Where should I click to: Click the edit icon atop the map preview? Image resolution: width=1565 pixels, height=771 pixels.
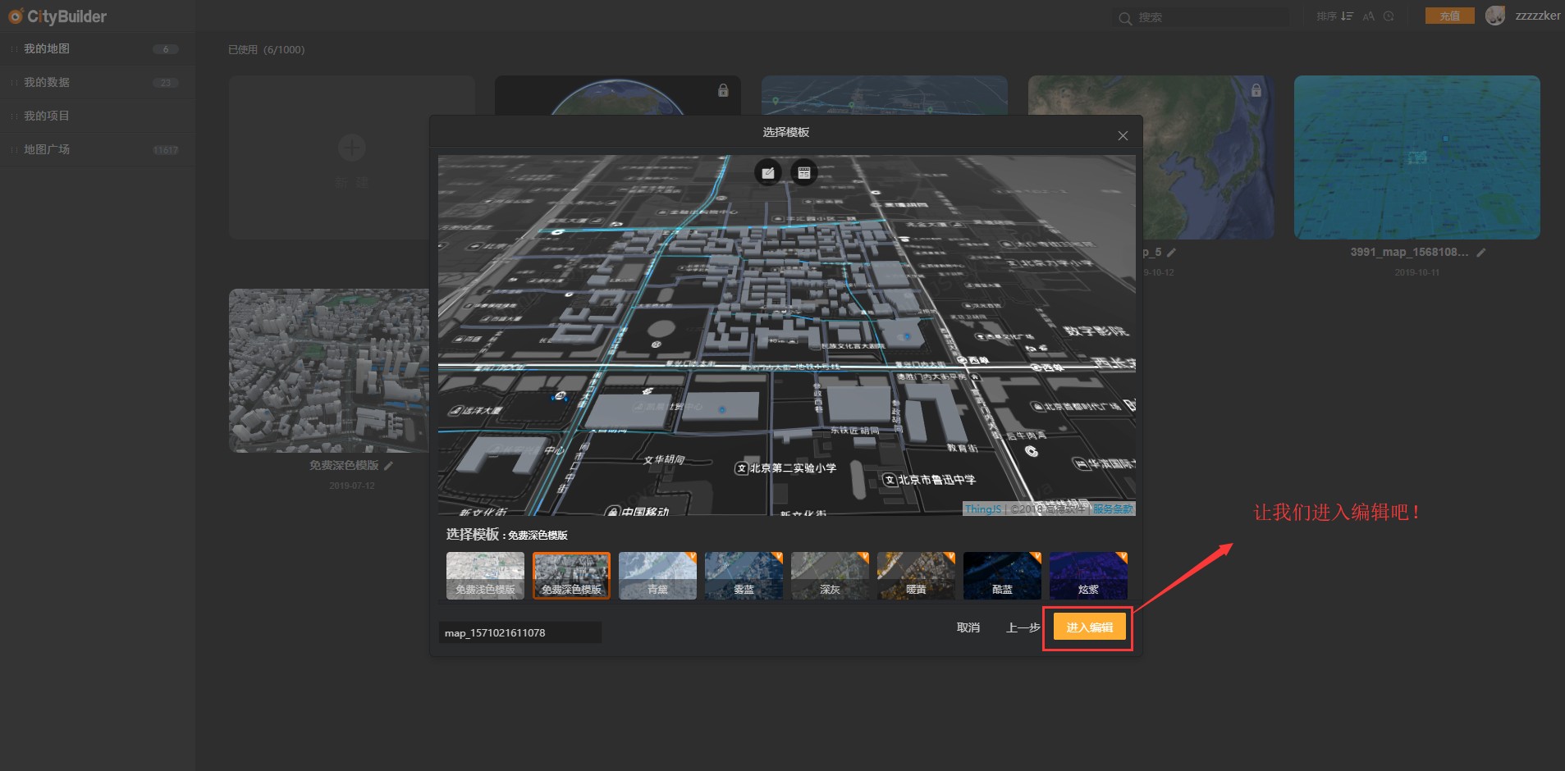click(768, 172)
